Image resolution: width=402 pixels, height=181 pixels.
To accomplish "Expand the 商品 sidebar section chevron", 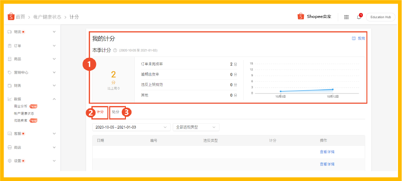I will coord(54,59).
